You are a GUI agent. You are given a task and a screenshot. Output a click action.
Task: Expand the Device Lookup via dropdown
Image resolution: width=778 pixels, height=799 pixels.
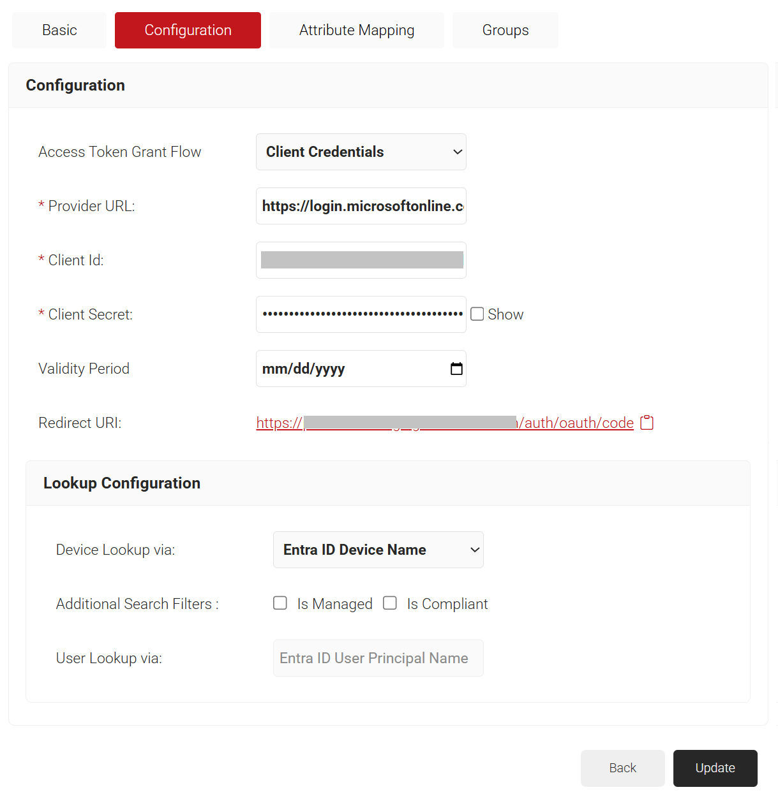(378, 550)
